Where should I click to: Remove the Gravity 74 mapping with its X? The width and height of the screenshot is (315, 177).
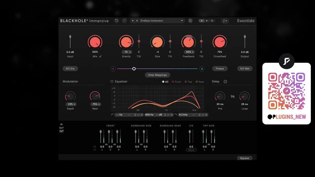click(x=130, y=52)
